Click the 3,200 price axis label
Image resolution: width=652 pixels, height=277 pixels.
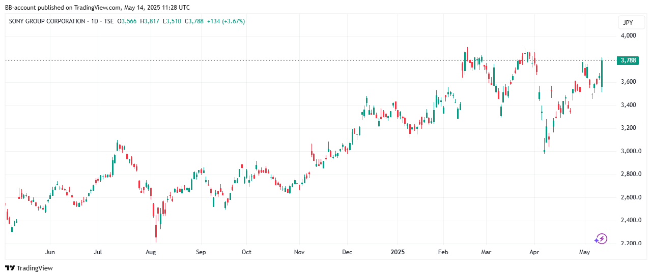(629, 128)
